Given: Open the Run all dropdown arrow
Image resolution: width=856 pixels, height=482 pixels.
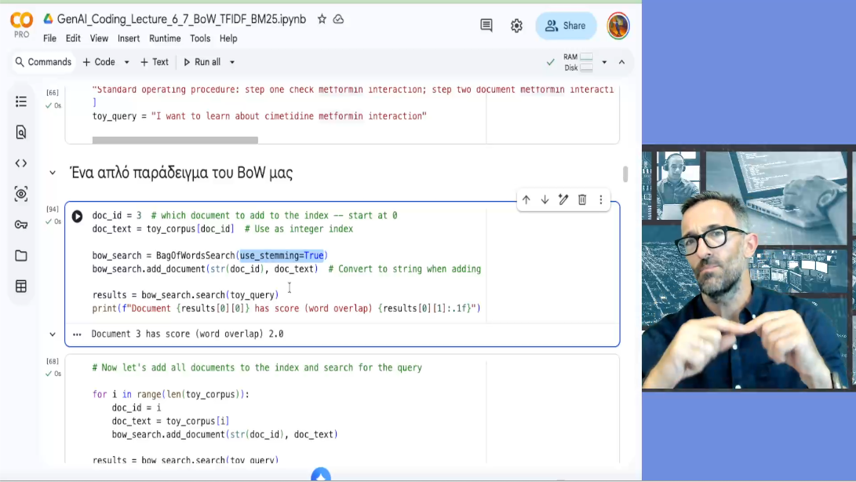Looking at the screenshot, I should [232, 62].
